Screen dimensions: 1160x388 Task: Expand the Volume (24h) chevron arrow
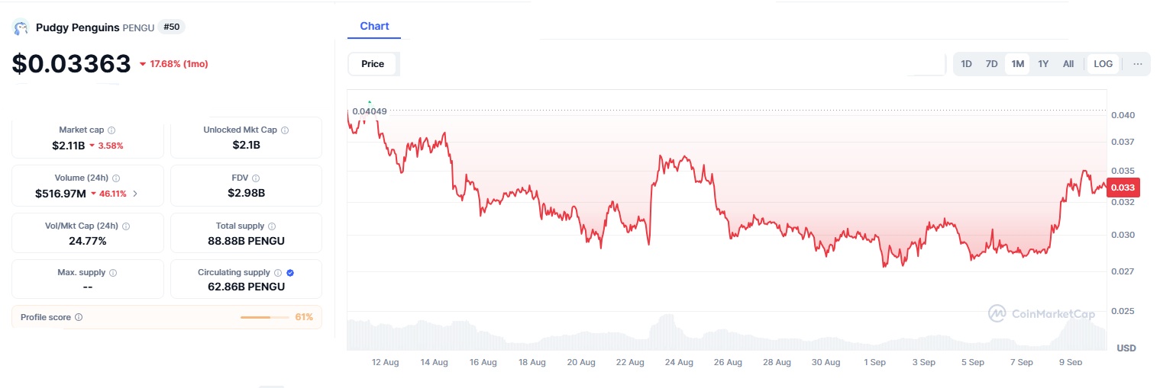pos(135,194)
